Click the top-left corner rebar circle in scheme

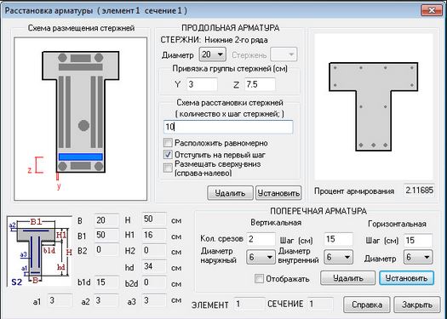pyautogui.click(x=62, y=58)
